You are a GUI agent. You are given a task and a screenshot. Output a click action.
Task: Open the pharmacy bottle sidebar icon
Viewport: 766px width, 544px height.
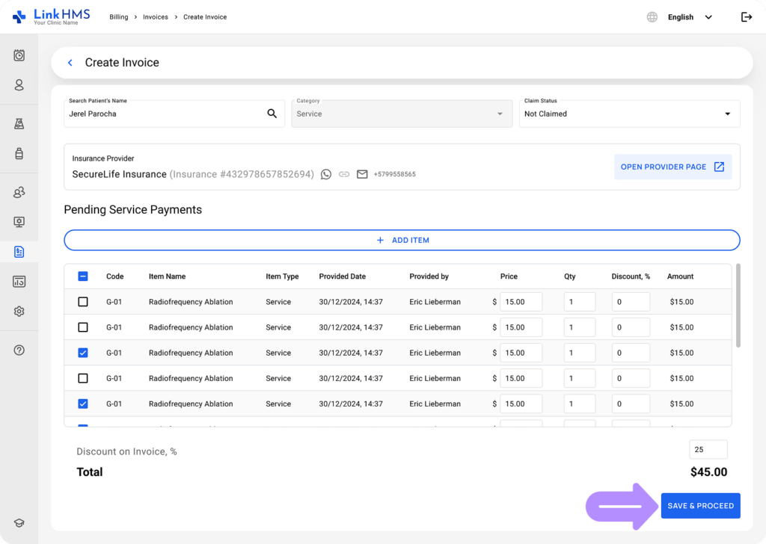pos(19,153)
